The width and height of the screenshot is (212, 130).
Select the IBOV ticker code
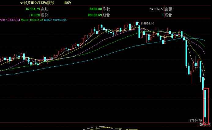[x=67, y=2]
